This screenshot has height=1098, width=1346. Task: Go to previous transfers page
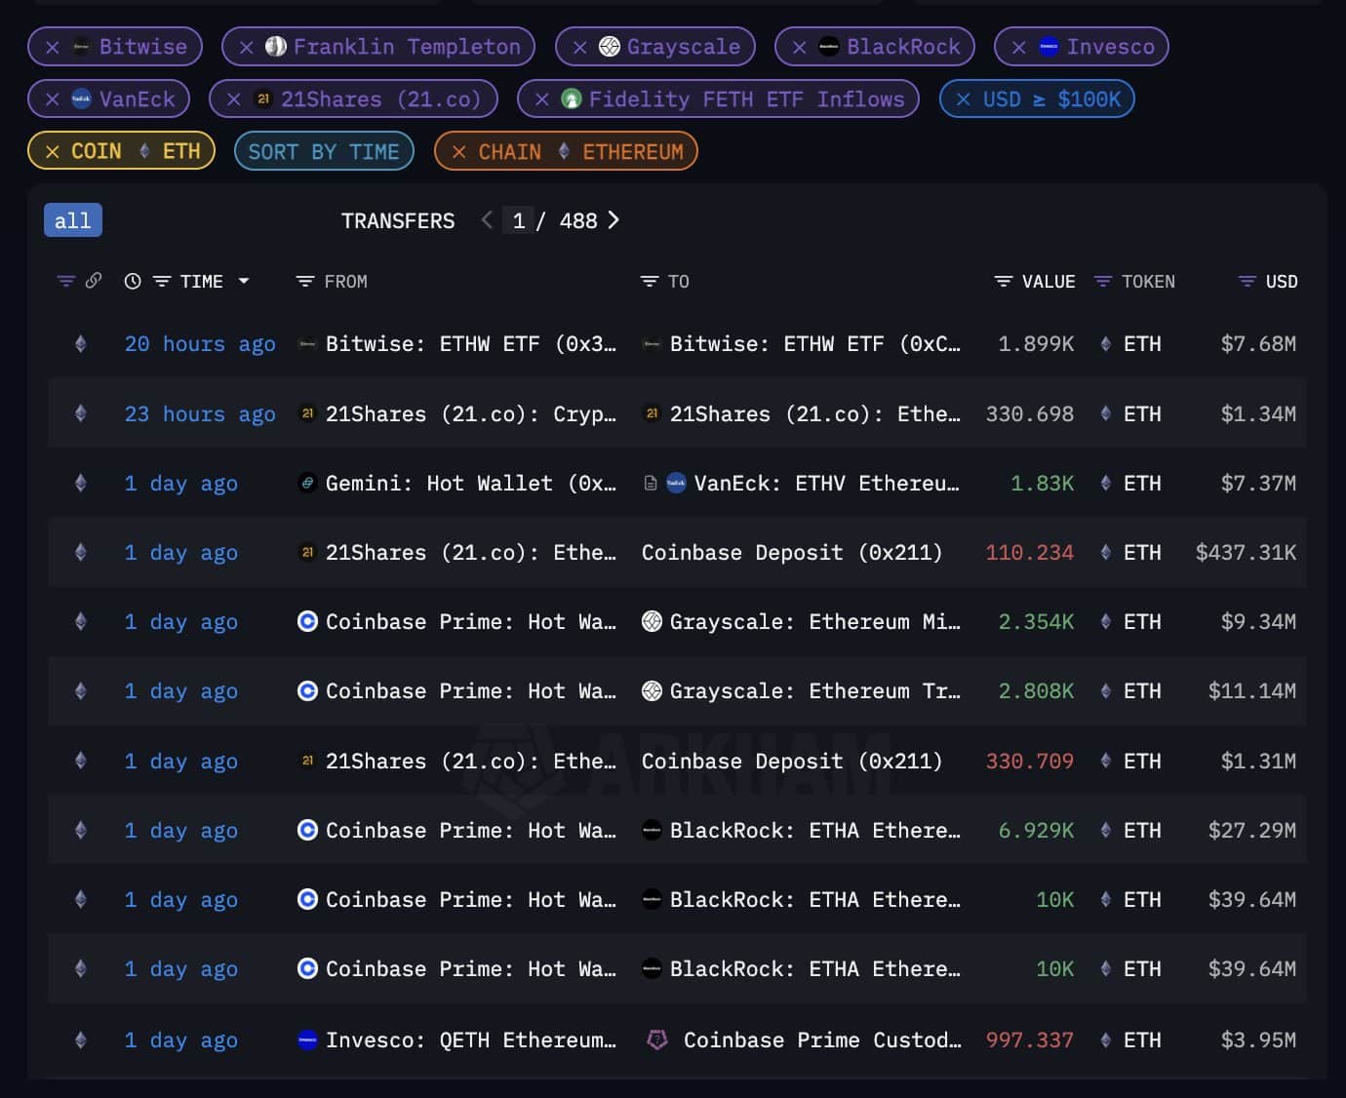tap(487, 220)
